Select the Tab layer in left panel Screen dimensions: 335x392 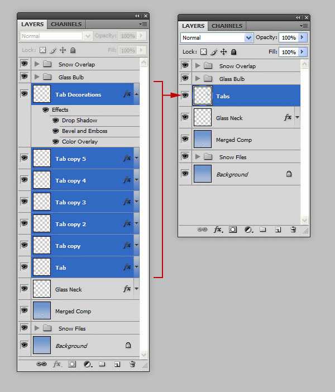pos(85,267)
